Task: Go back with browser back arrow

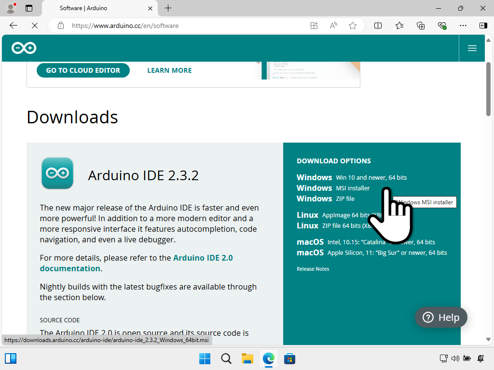Action: (13, 26)
